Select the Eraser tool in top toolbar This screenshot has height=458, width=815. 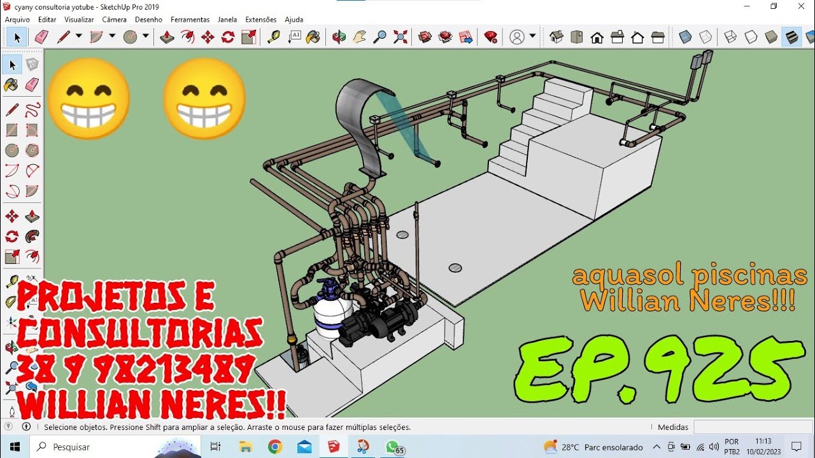pyautogui.click(x=41, y=37)
